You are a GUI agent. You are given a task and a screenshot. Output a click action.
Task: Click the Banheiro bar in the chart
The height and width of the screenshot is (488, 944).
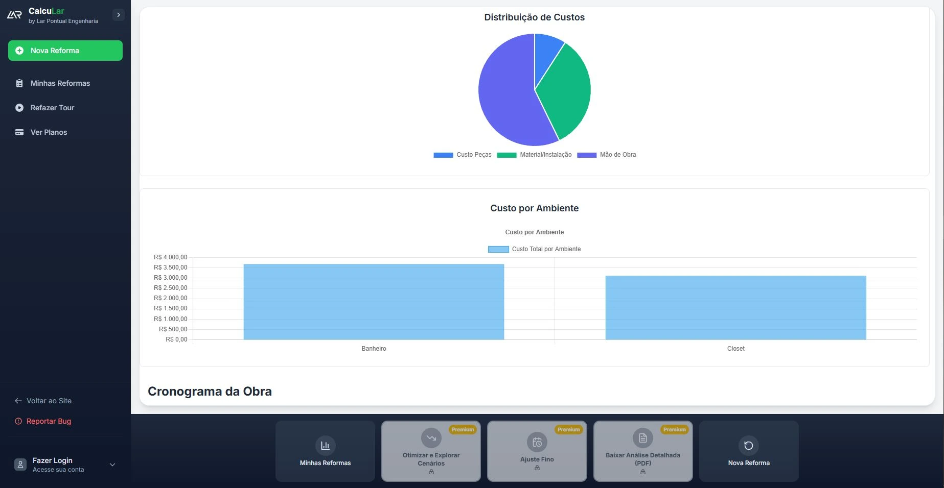pyautogui.click(x=374, y=302)
